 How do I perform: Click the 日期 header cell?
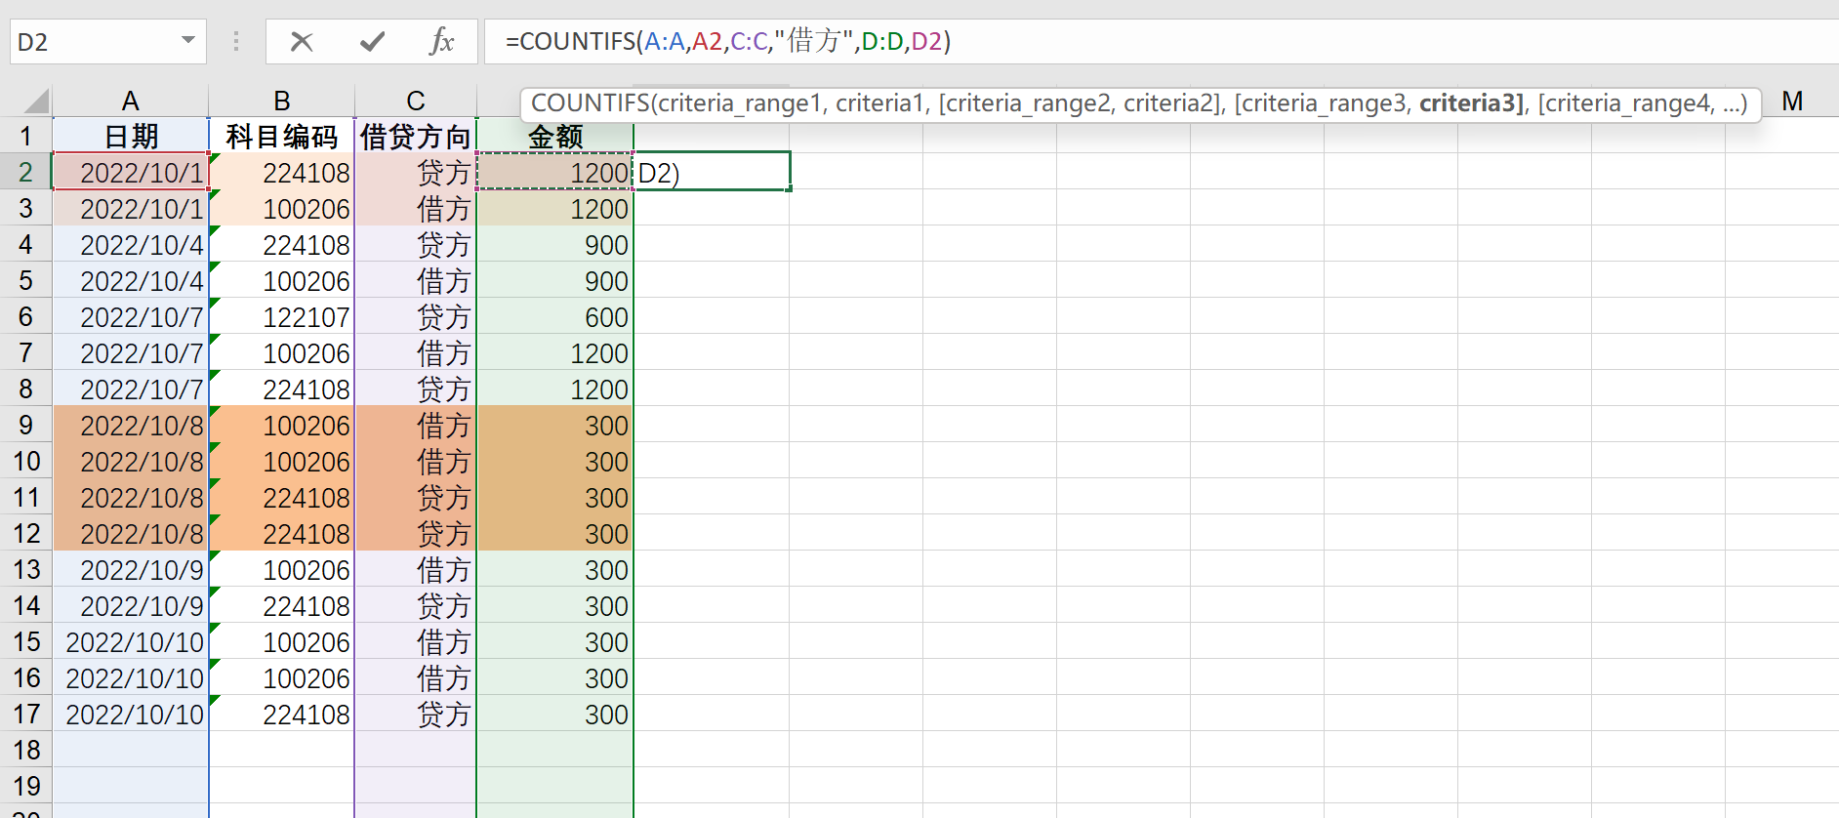(131, 137)
